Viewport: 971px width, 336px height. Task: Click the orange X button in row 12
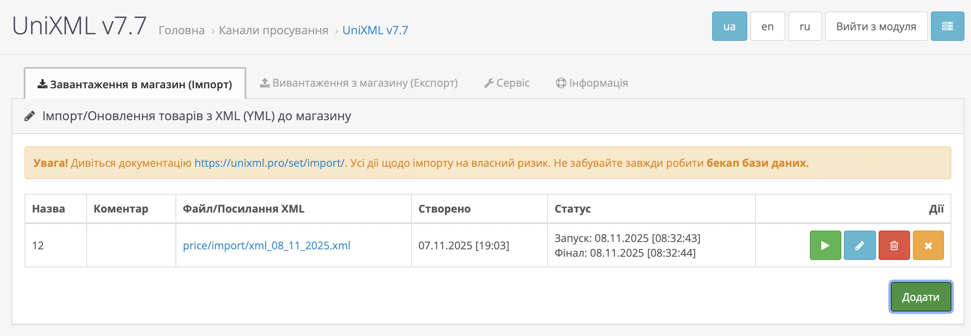click(x=928, y=245)
